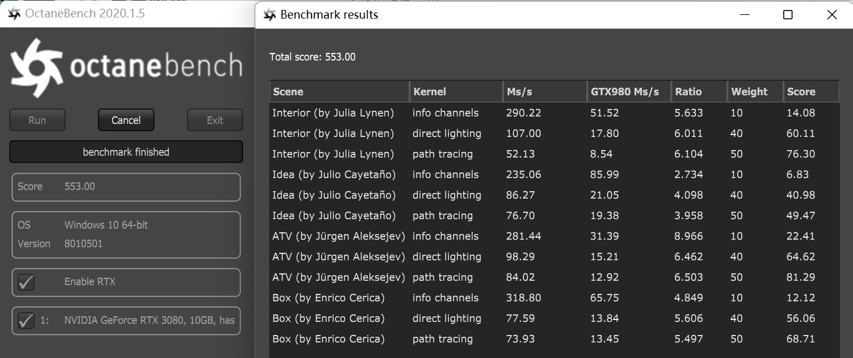
Task: Click the Run button
Action: pos(37,120)
